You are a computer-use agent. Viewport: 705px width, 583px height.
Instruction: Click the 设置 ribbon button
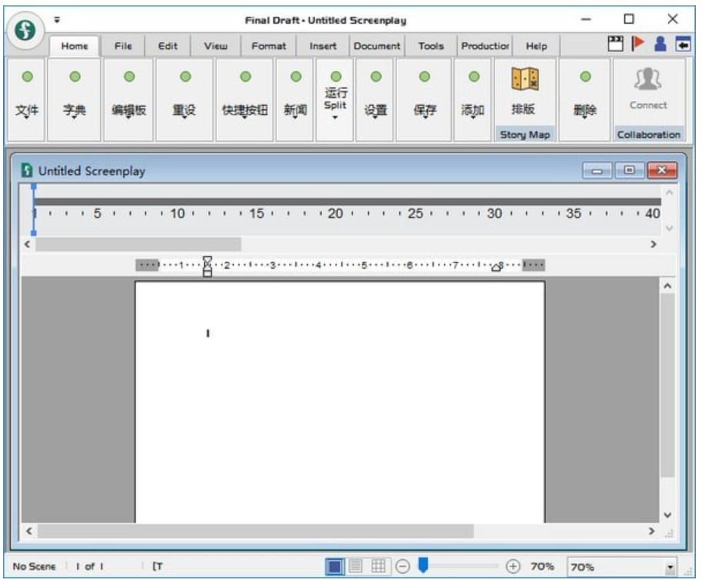(376, 99)
